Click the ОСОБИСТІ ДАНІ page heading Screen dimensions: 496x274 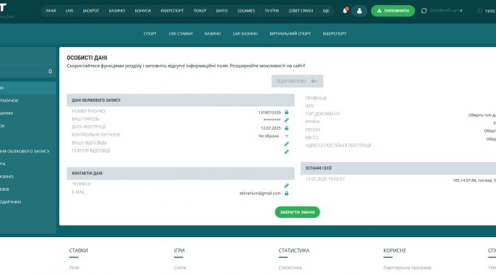tap(86, 57)
